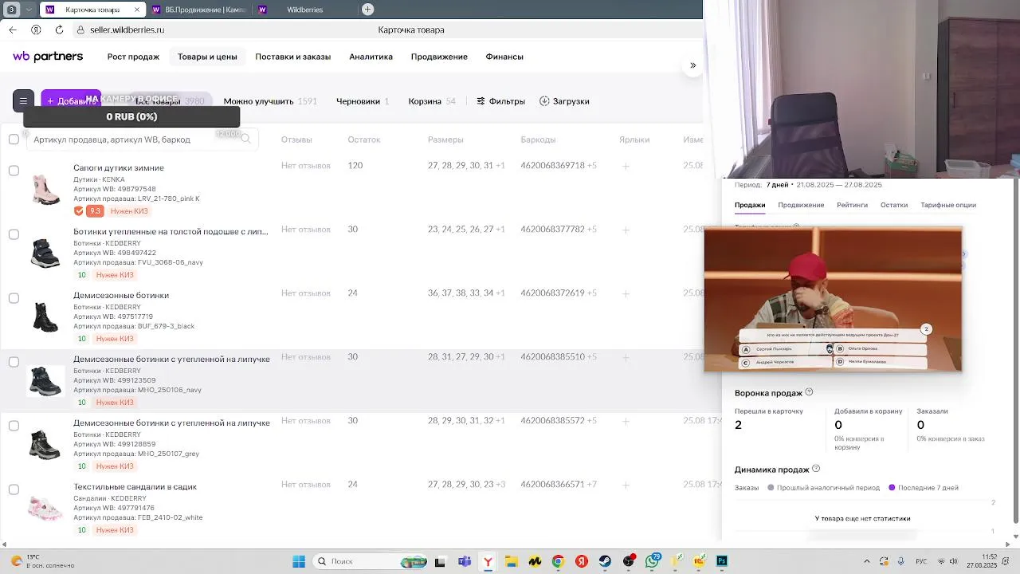
Task: Open Photoshop from taskbar
Action: click(x=722, y=561)
